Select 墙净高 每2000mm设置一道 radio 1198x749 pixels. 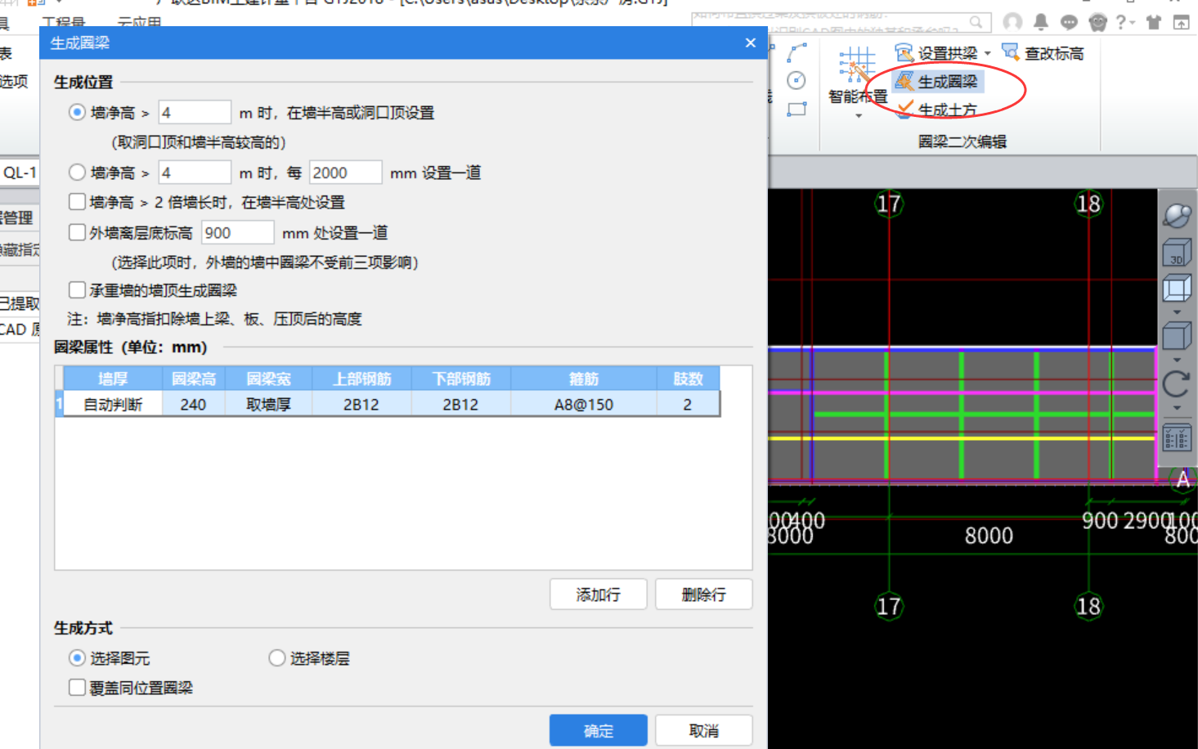pyautogui.click(x=77, y=172)
